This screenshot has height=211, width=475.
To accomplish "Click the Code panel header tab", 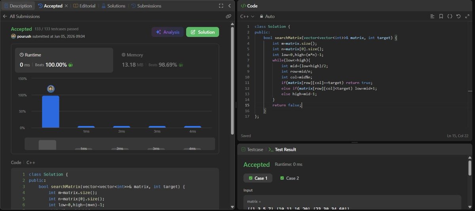I will tap(249, 6).
